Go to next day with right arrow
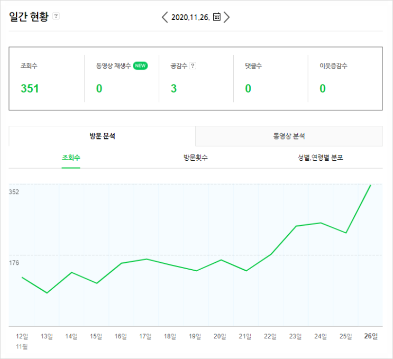The height and width of the screenshot is (359, 393). coord(226,17)
